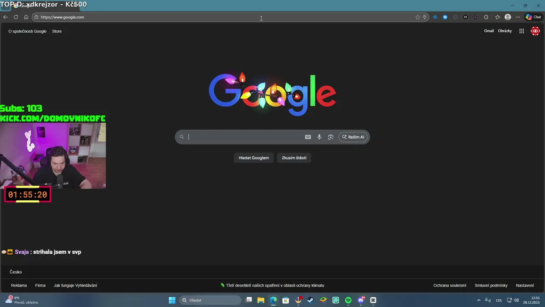
Task: Open CapCut from the taskbar
Action: click(373, 300)
